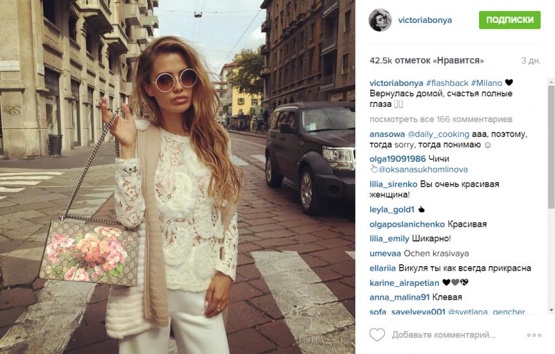Open @daily_cooking mention link
Image resolution: width=555 pixels, height=354 pixels.
(x=438, y=134)
